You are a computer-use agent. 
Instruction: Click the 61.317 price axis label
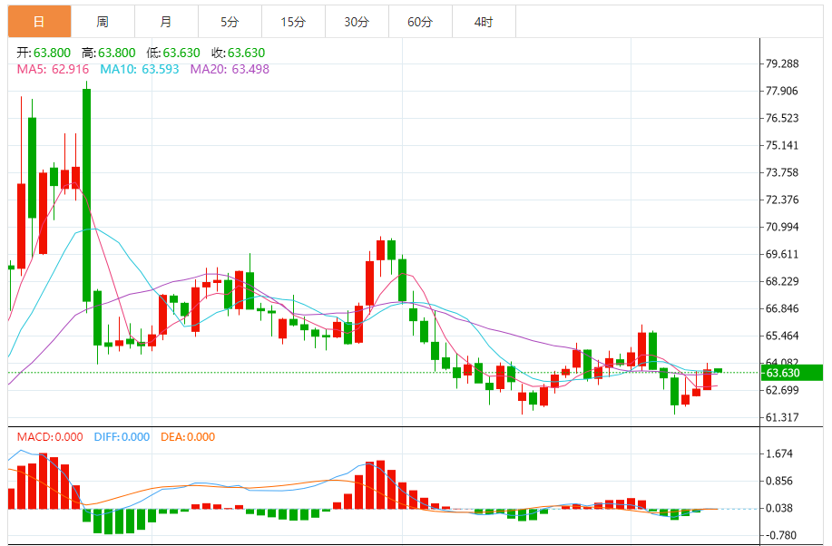782,417
